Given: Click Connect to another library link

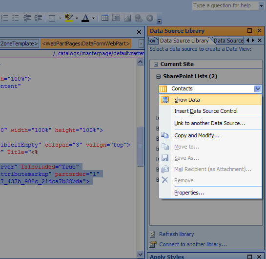Looking at the screenshot, I should 193,244.
